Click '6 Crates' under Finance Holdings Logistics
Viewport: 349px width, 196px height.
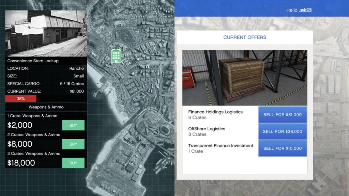tap(197, 117)
